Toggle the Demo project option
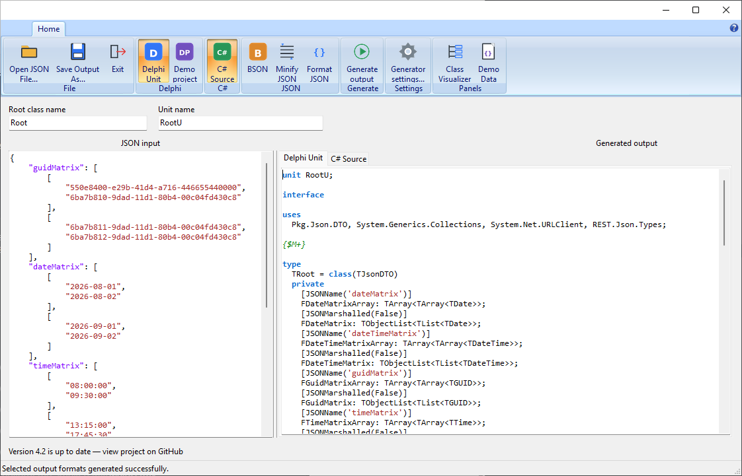Image resolution: width=742 pixels, height=476 pixels. tap(185, 62)
